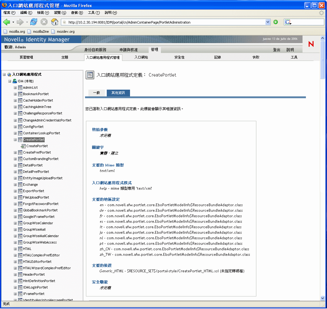Go to the 頁面管理 sub-tab
The height and width of the screenshot is (309, 327).
(26, 58)
